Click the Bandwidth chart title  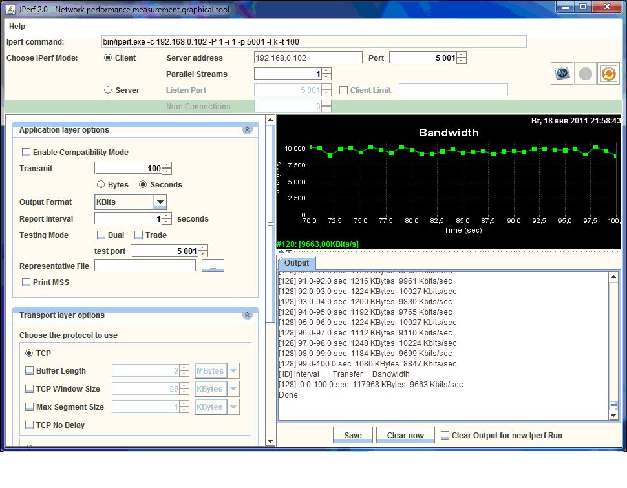click(x=449, y=133)
